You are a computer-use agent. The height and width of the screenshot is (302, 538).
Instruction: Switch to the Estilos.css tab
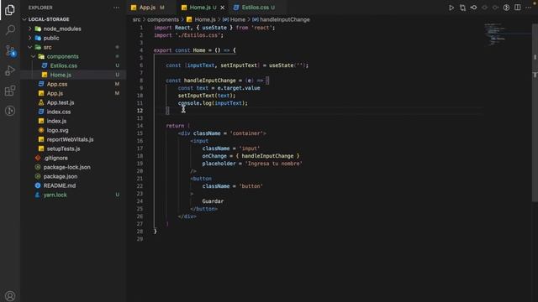tap(256, 8)
